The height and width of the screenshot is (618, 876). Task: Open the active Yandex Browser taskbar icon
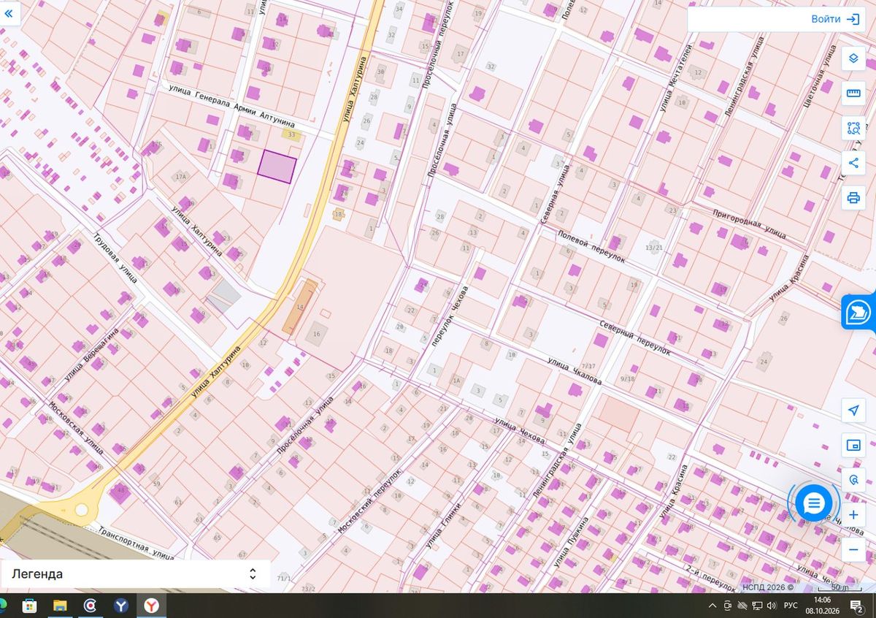[151, 606]
